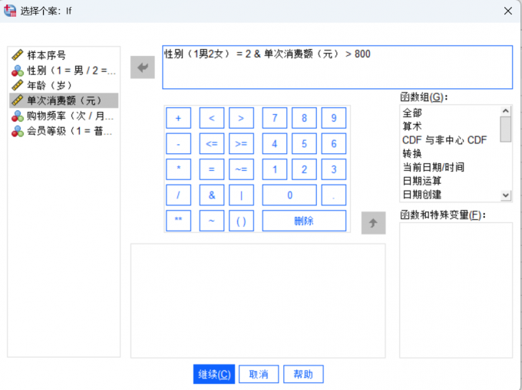Click ruler icon beside 单次消费额（元）
Image resolution: width=522 pixels, height=390 pixels.
click(18, 100)
